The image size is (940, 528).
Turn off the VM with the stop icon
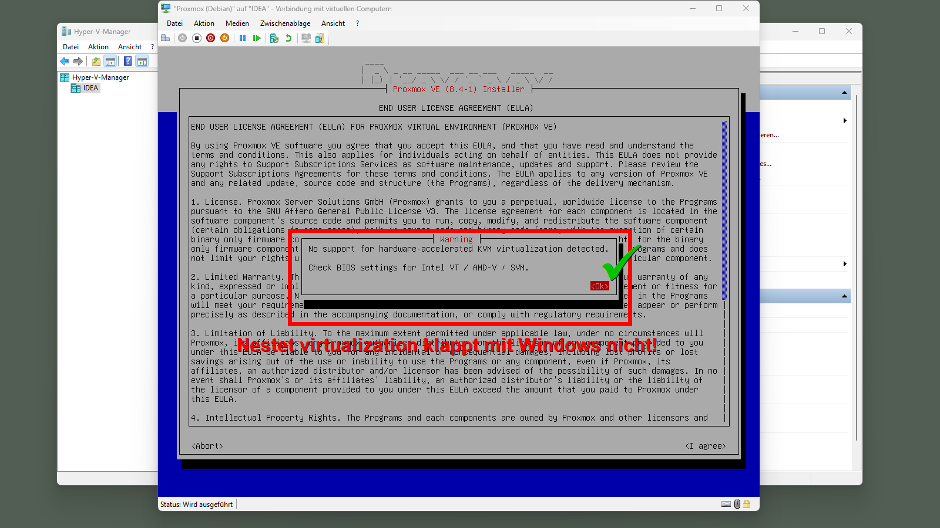click(197, 38)
